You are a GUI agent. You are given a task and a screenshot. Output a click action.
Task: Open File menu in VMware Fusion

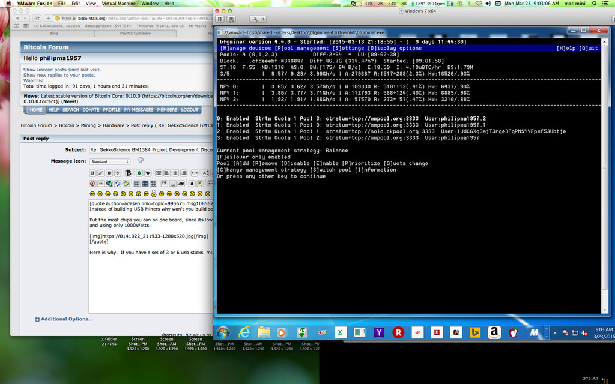click(x=62, y=3)
